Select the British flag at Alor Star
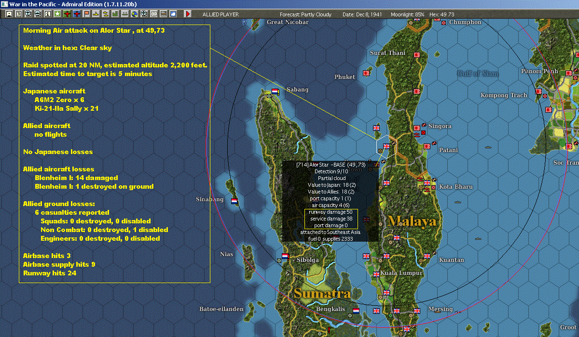The width and height of the screenshot is (579, 337). pyautogui.click(x=386, y=146)
